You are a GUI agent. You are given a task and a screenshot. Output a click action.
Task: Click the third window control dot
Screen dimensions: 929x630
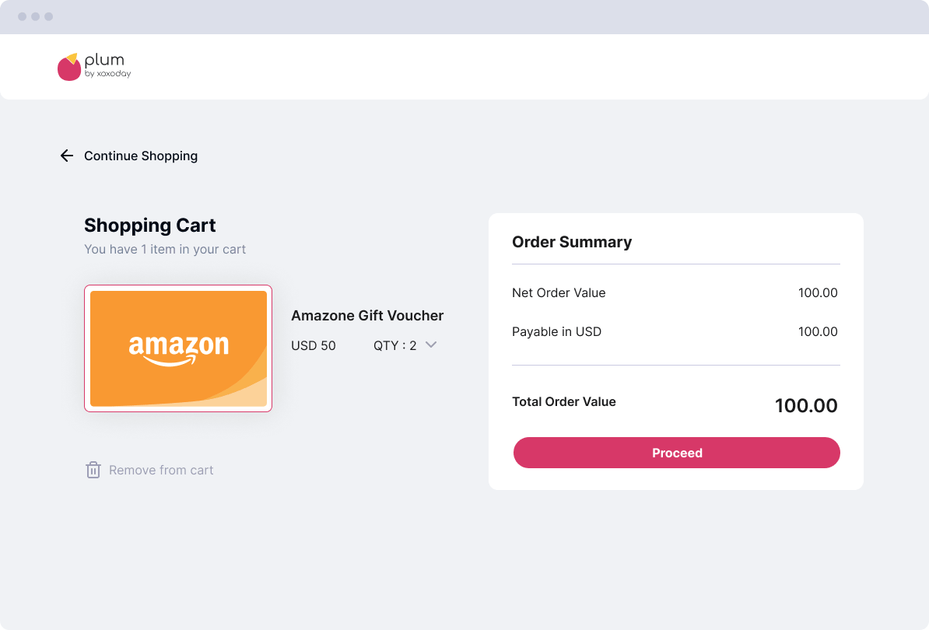pyautogui.click(x=48, y=16)
